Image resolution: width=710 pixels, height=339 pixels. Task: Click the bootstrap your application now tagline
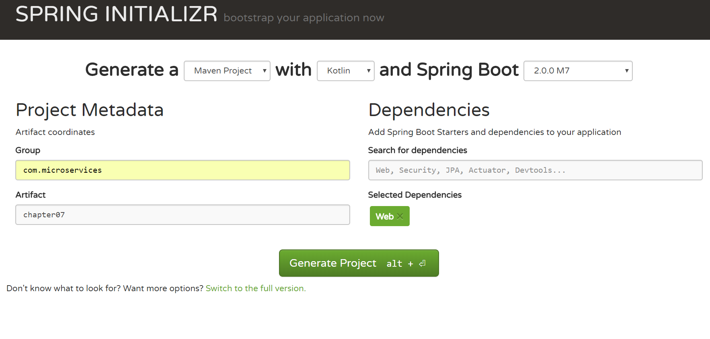(x=304, y=18)
